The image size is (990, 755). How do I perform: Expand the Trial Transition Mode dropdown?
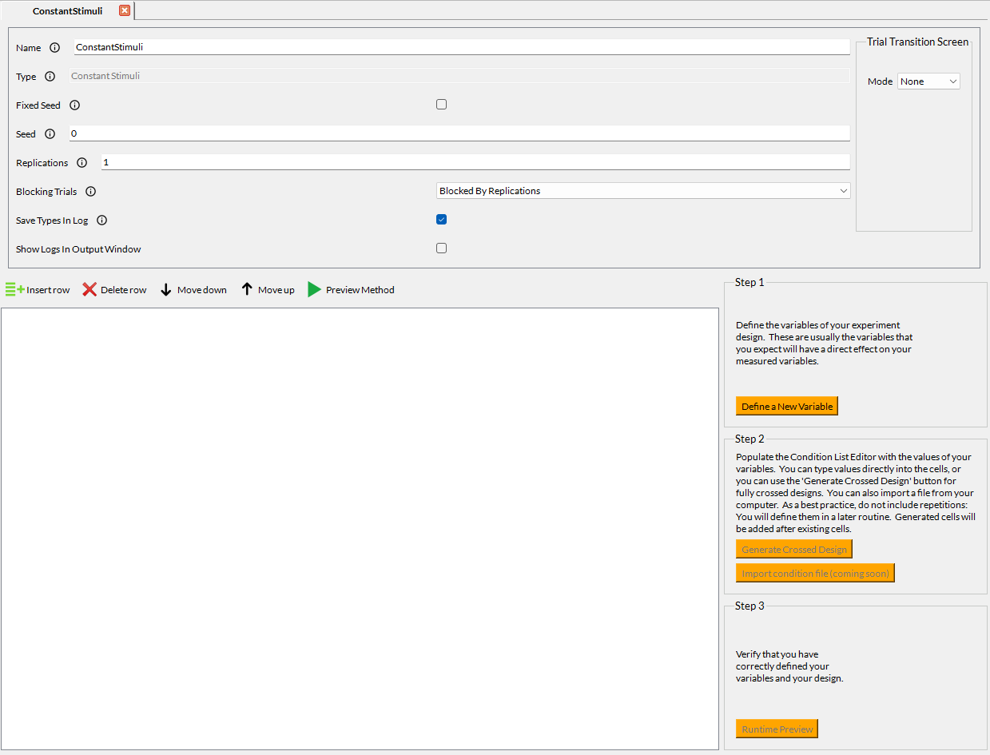tap(928, 81)
